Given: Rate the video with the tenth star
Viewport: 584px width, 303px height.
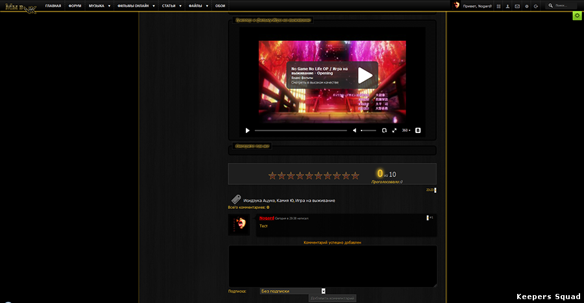Looking at the screenshot, I should pos(355,175).
